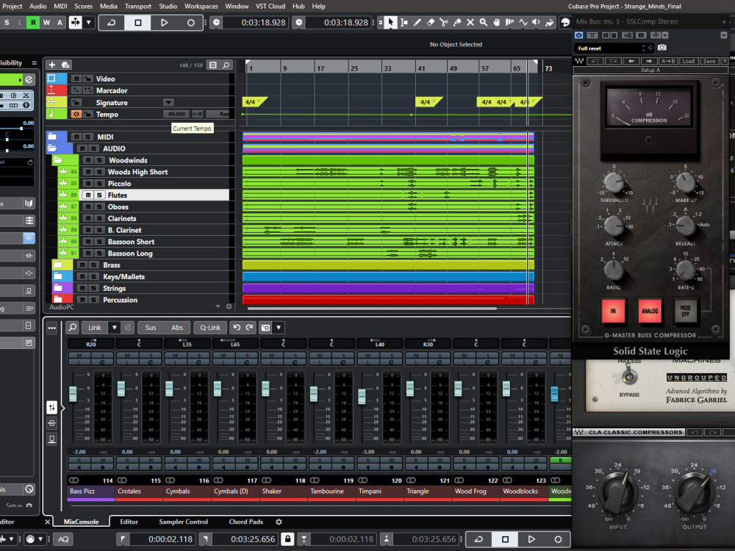This screenshot has height=551, width=735.
Task: Take a MixConsole snapshot with camera icon
Action: pos(266,328)
